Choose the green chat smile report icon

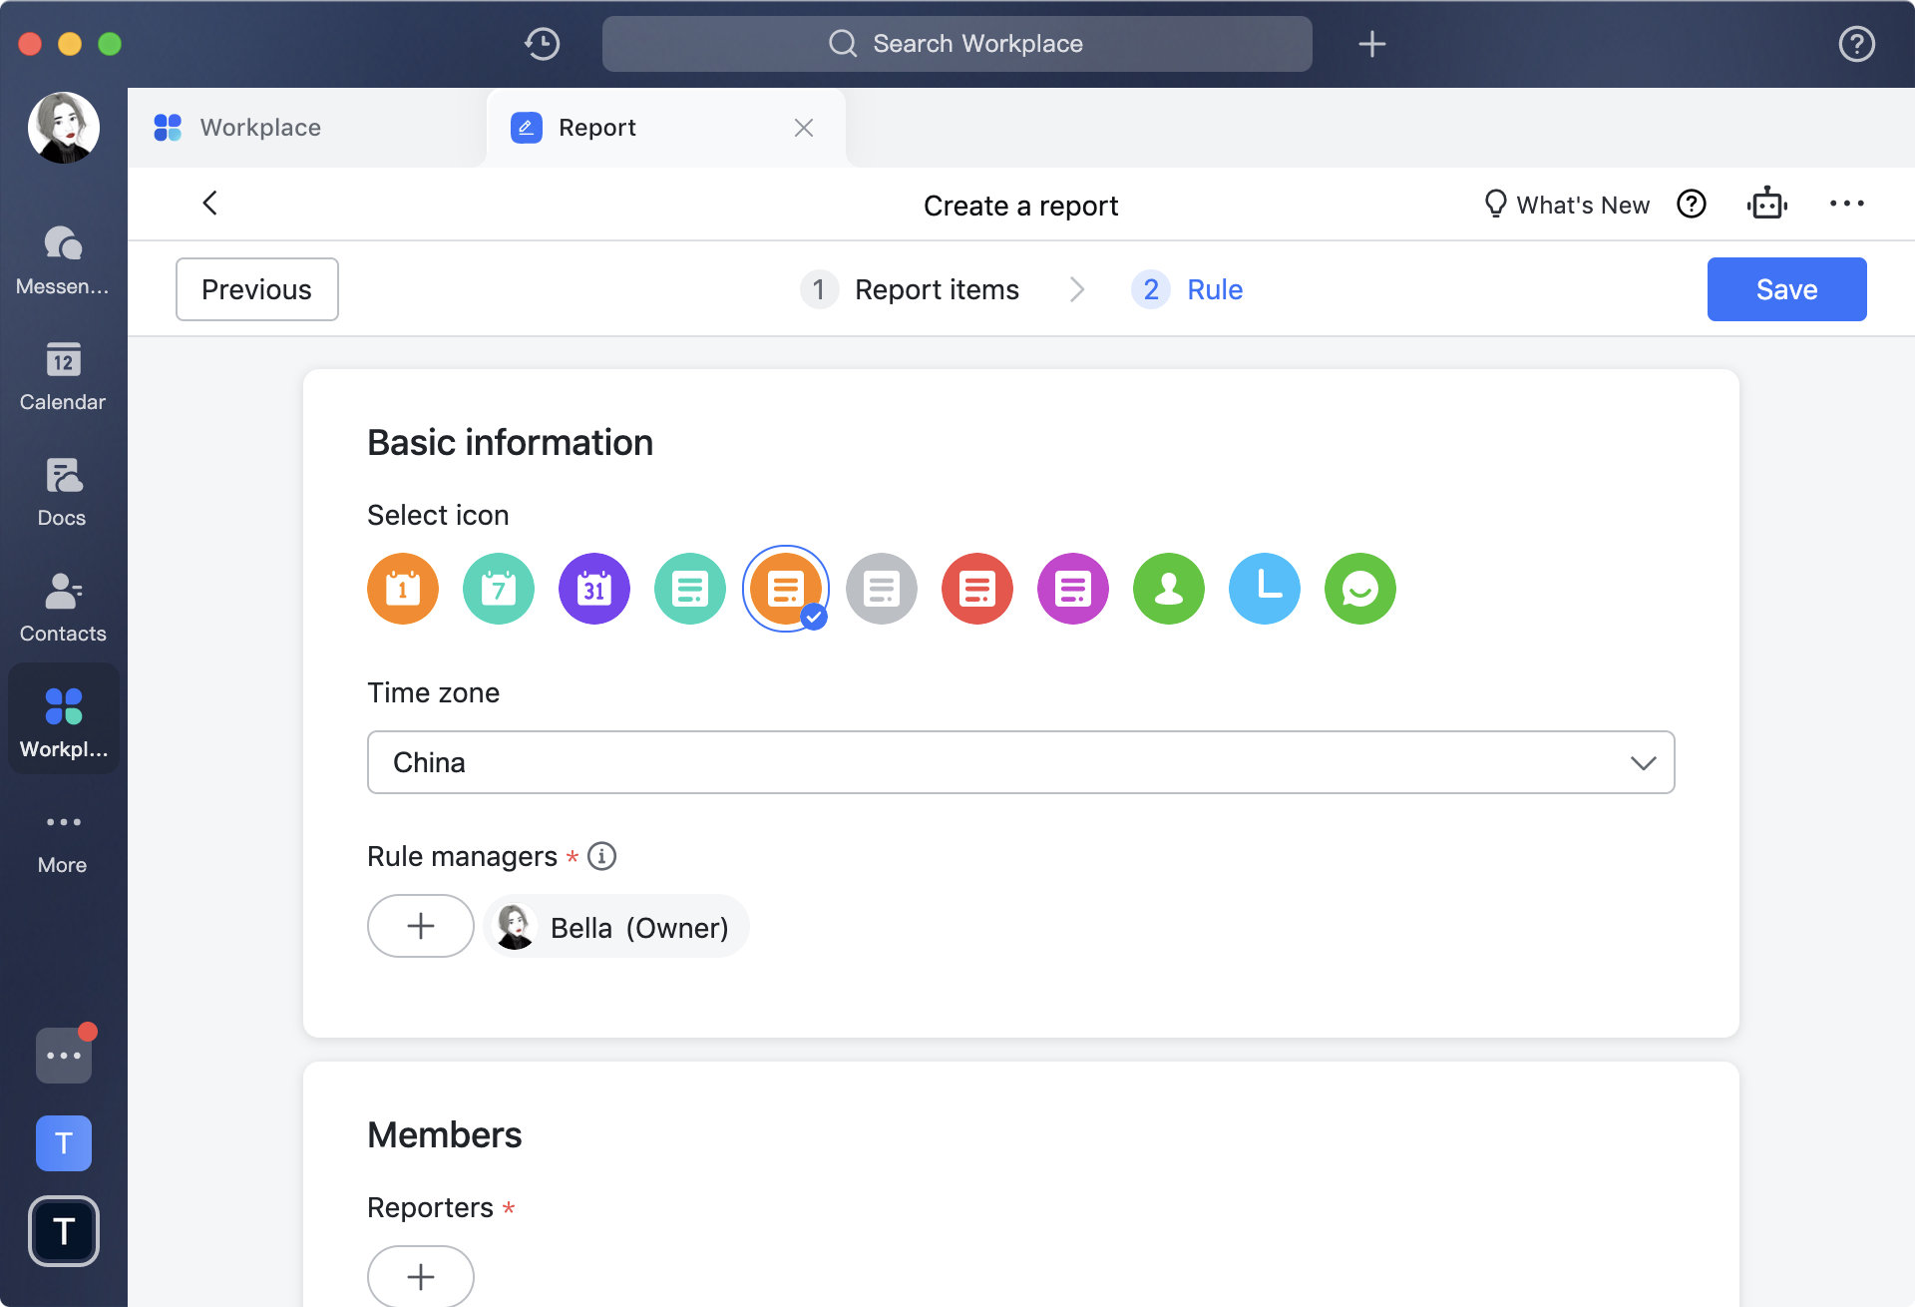click(1360, 589)
